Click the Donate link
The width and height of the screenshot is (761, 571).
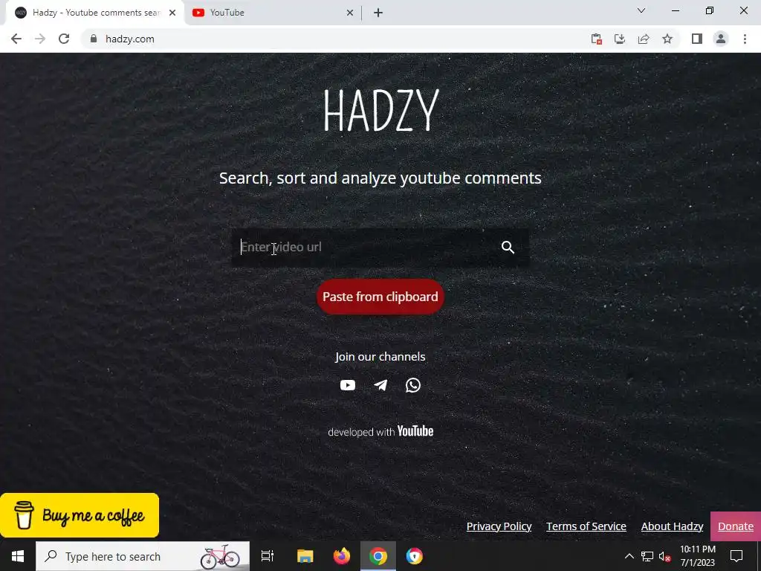click(x=736, y=526)
